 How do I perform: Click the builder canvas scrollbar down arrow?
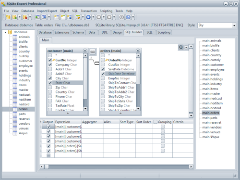(191, 115)
